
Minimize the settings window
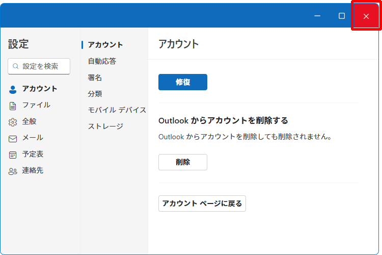pos(317,16)
